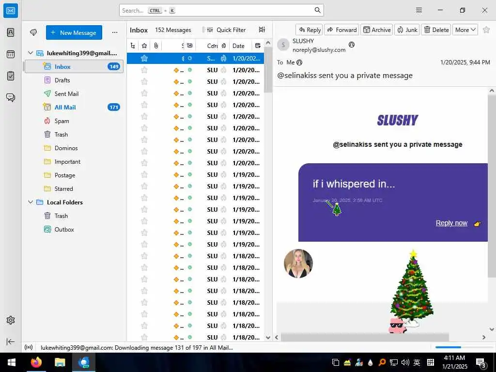Viewport: 496px width, 372px height.
Task: Focus the Search input field
Action: point(221,10)
